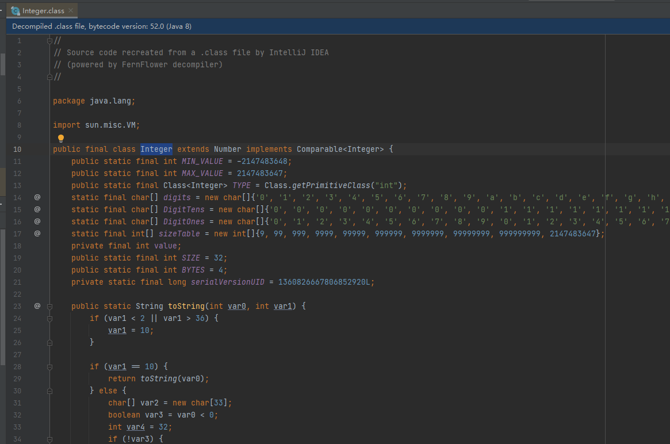This screenshot has width=670, height=444.
Task: Click the comment fold end marker on line 4
Action: [x=49, y=77]
